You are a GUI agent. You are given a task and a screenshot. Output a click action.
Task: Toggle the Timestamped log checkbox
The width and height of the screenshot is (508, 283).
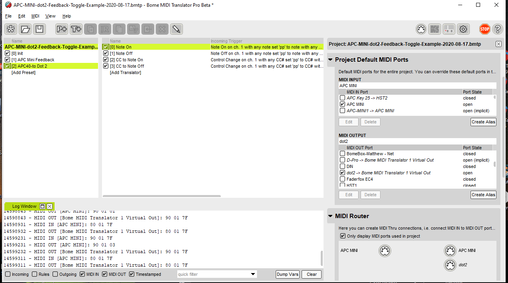132,274
